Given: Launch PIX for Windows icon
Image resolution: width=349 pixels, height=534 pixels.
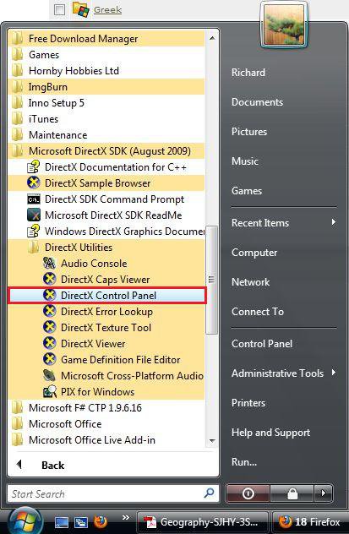Looking at the screenshot, I should point(50,392).
